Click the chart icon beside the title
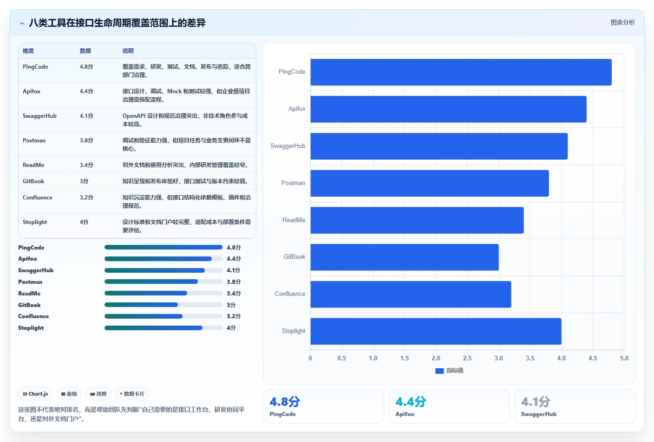The width and height of the screenshot is (654, 442). pyautogui.click(x=22, y=23)
